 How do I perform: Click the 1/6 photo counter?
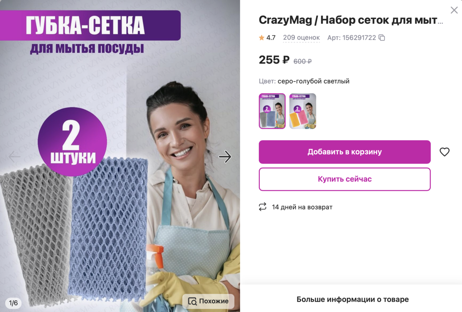coord(13,303)
